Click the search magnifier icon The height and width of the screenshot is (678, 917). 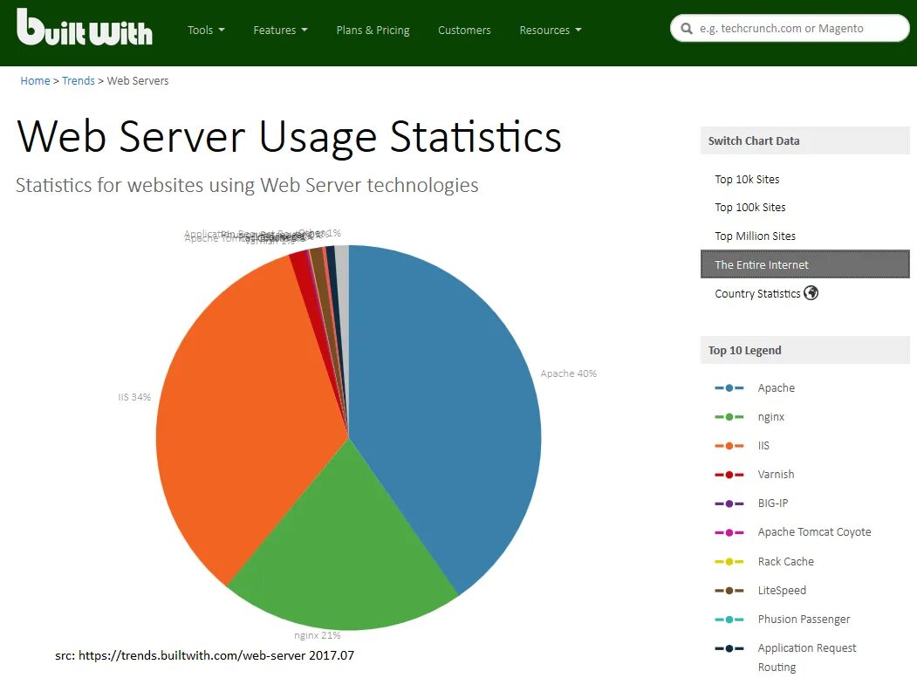(686, 29)
